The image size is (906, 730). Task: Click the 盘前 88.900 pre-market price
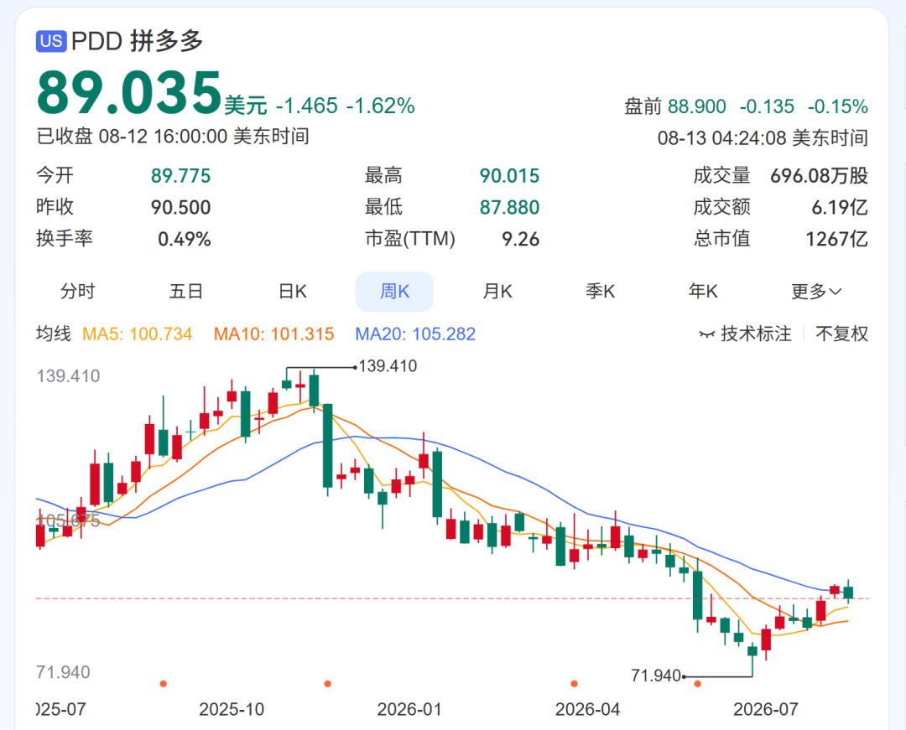pos(674,106)
